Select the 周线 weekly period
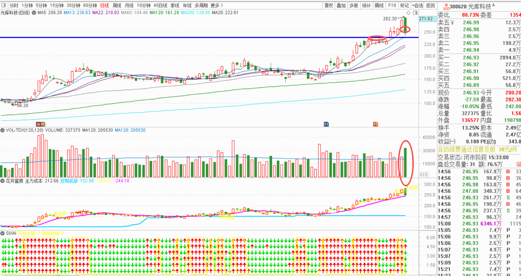The height and width of the screenshot is (276, 521). tap(117, 6)
